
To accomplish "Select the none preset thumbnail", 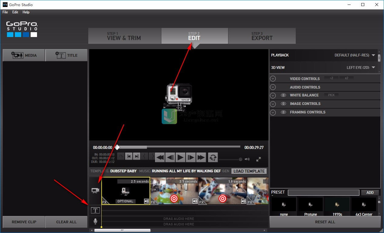I will tap(284, 204).
